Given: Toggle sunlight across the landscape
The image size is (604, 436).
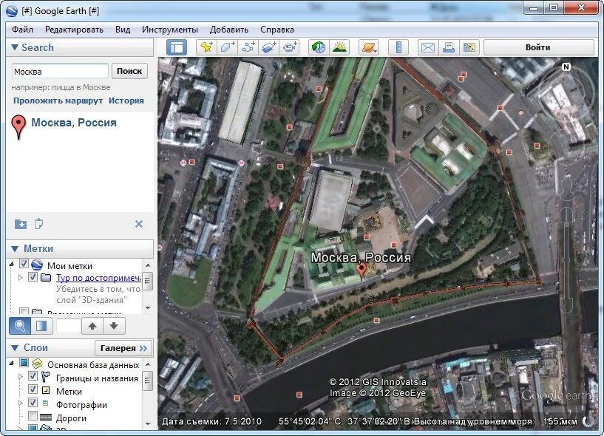Looking at the screenshot, I should (339, 47).
